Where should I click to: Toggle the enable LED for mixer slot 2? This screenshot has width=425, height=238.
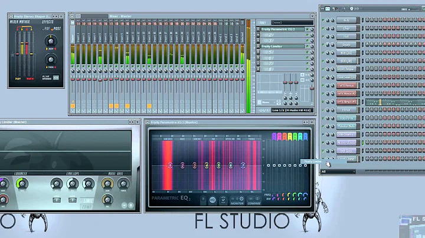308,35
